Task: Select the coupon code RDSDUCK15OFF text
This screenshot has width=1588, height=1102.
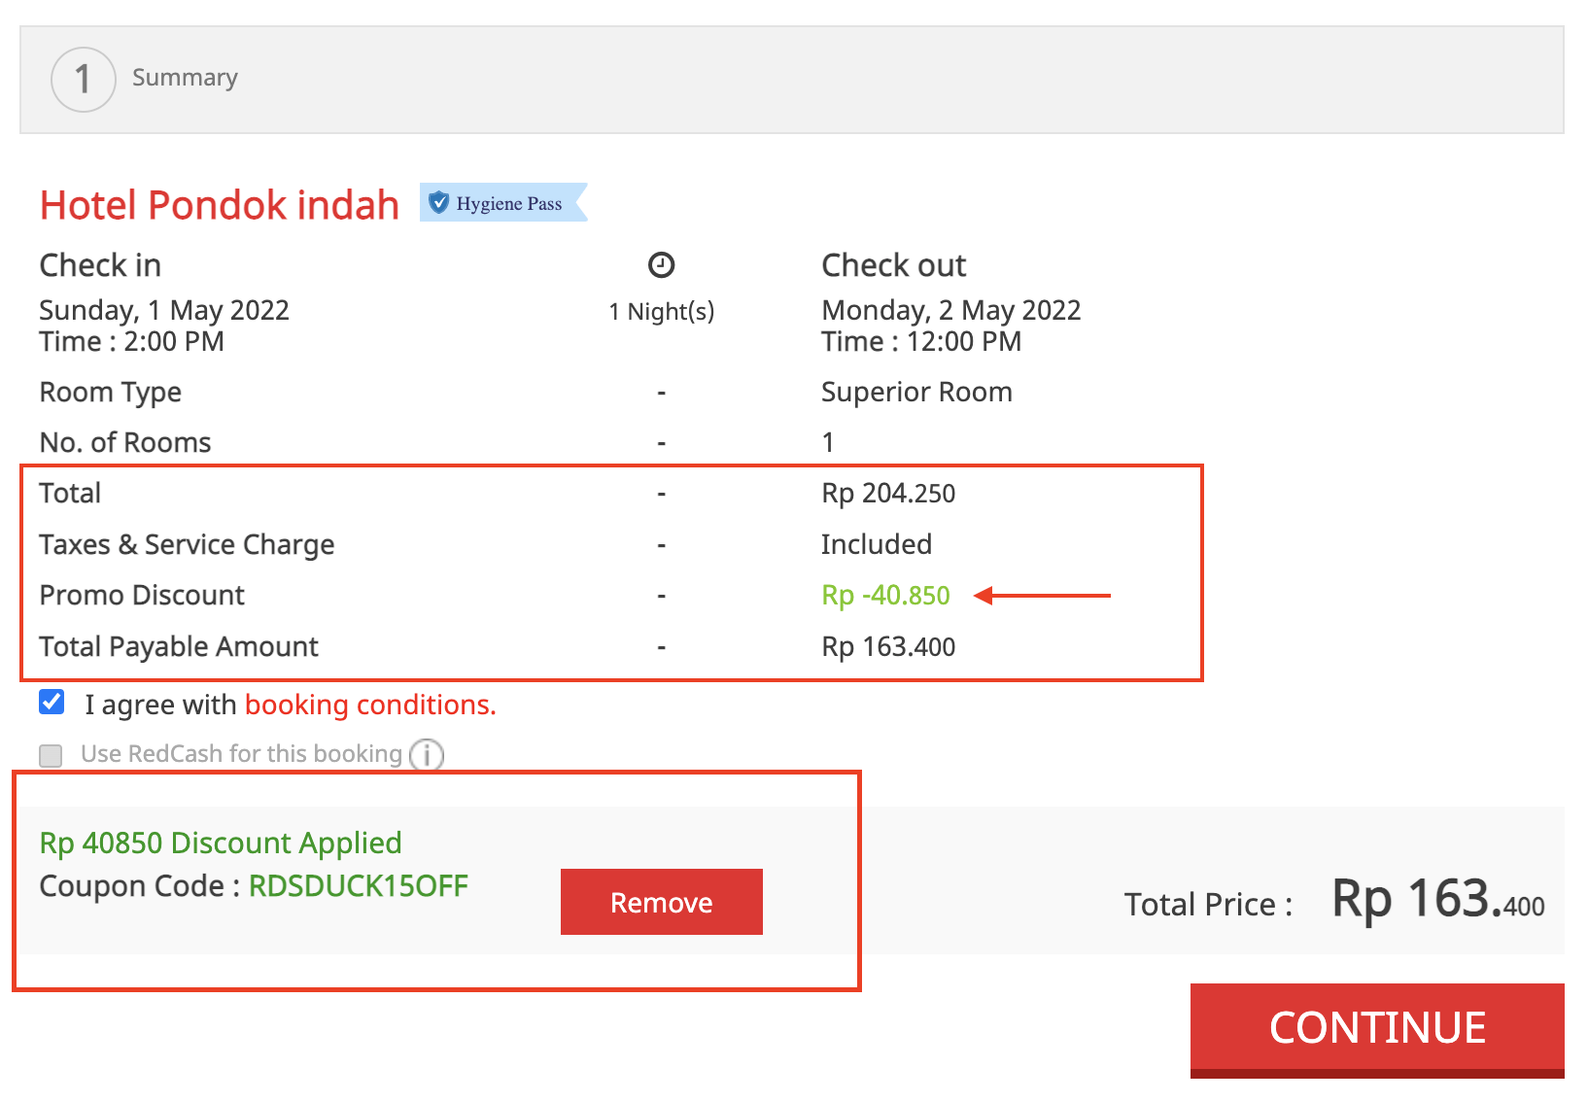Action: [x=359, y=885]
